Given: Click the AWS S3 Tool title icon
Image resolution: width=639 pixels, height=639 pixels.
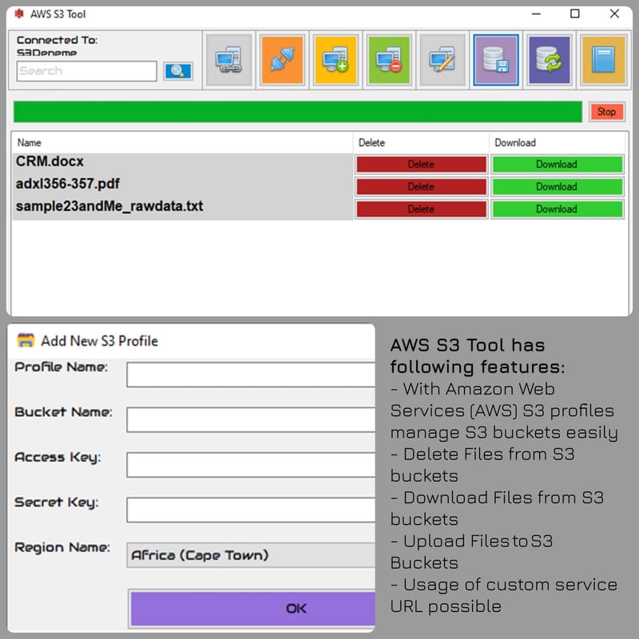Looking at the screenshot, I should point(18,14).
